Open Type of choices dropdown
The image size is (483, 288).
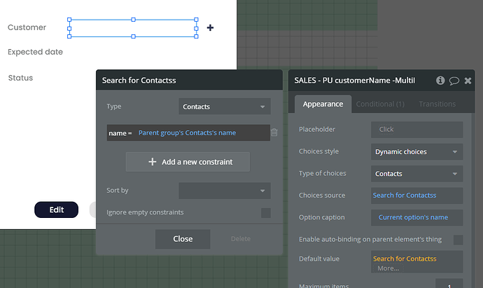pos(416,174)
